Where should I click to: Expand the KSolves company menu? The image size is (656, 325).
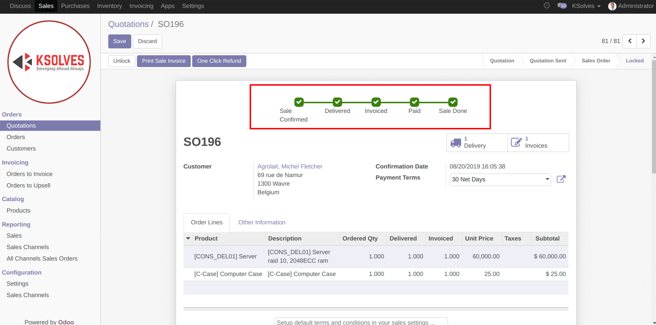586,6
